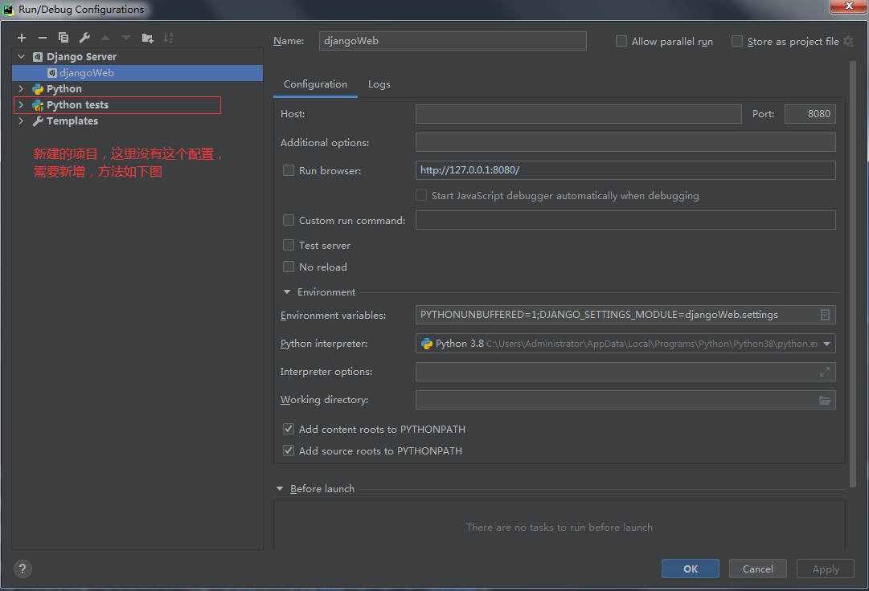The image size is (869, 591).
Task: Click the Apply button
Action: click(826, 569)
